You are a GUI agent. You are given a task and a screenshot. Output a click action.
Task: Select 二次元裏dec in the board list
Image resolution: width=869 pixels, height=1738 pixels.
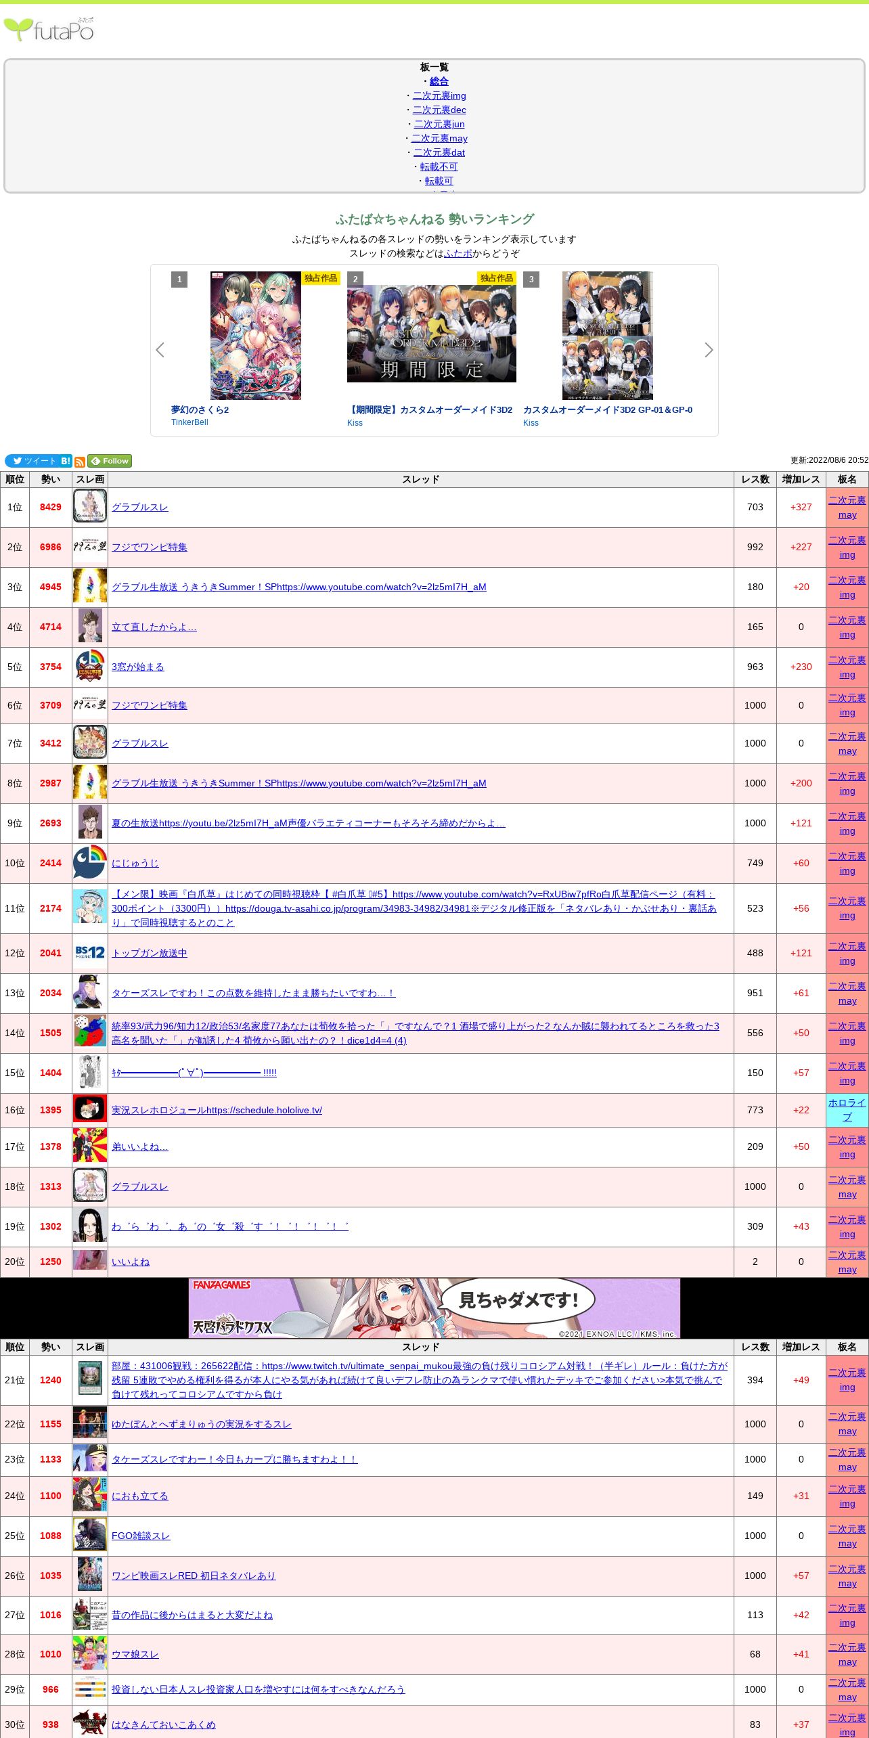[439, 110]
